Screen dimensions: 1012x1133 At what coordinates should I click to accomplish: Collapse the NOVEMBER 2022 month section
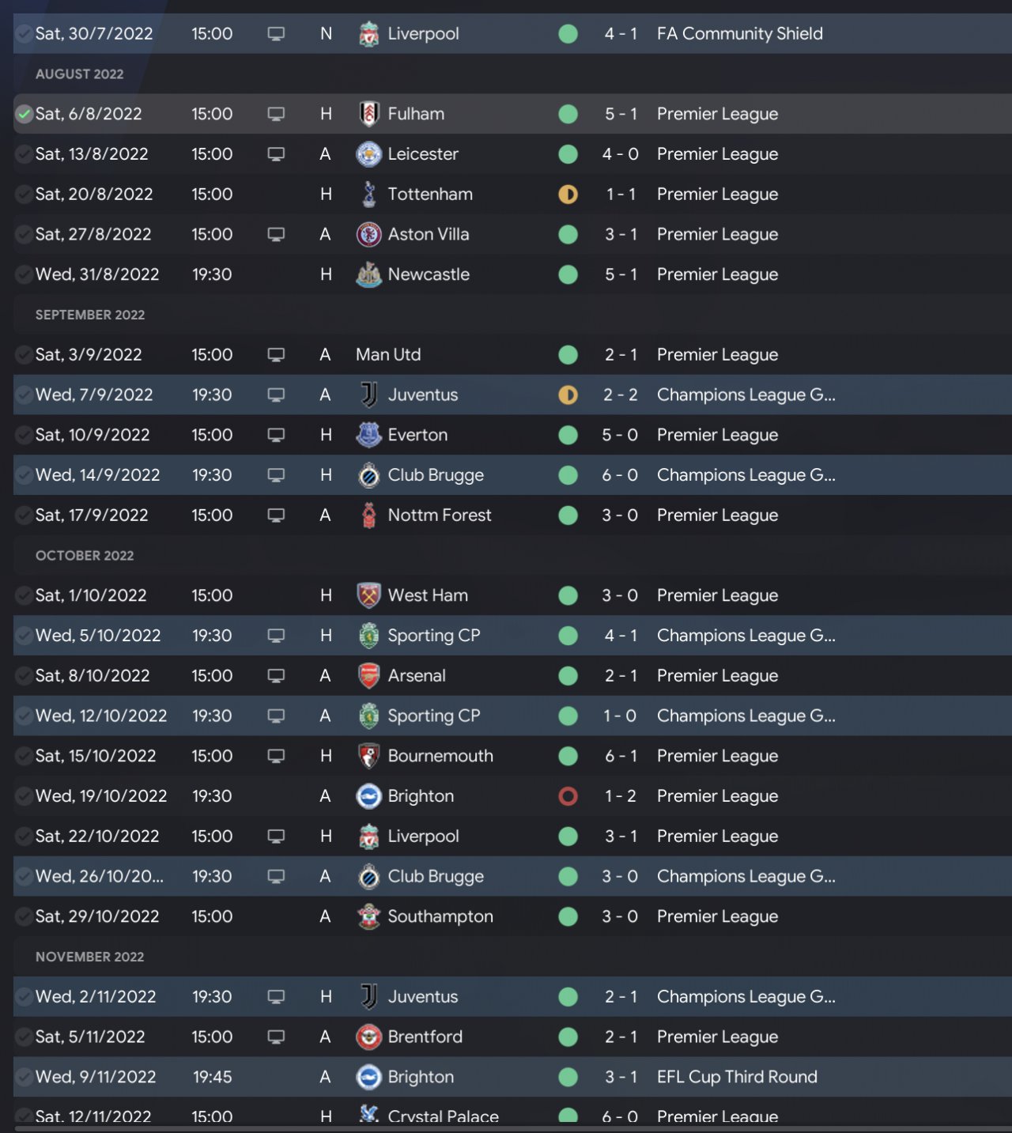pyautogui.click(x=89, y=957)
